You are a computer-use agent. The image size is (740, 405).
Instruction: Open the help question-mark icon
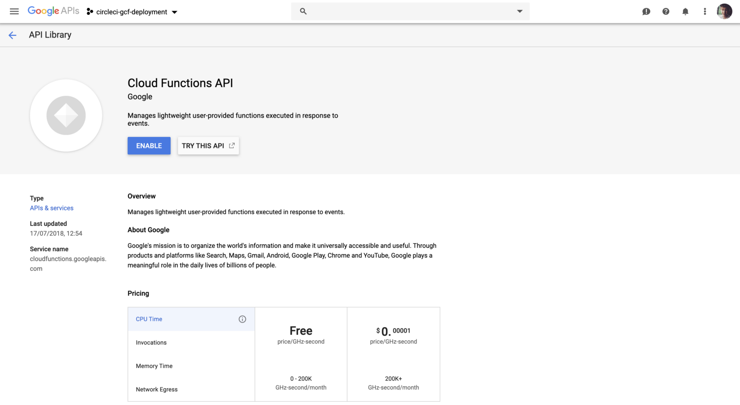665,12
